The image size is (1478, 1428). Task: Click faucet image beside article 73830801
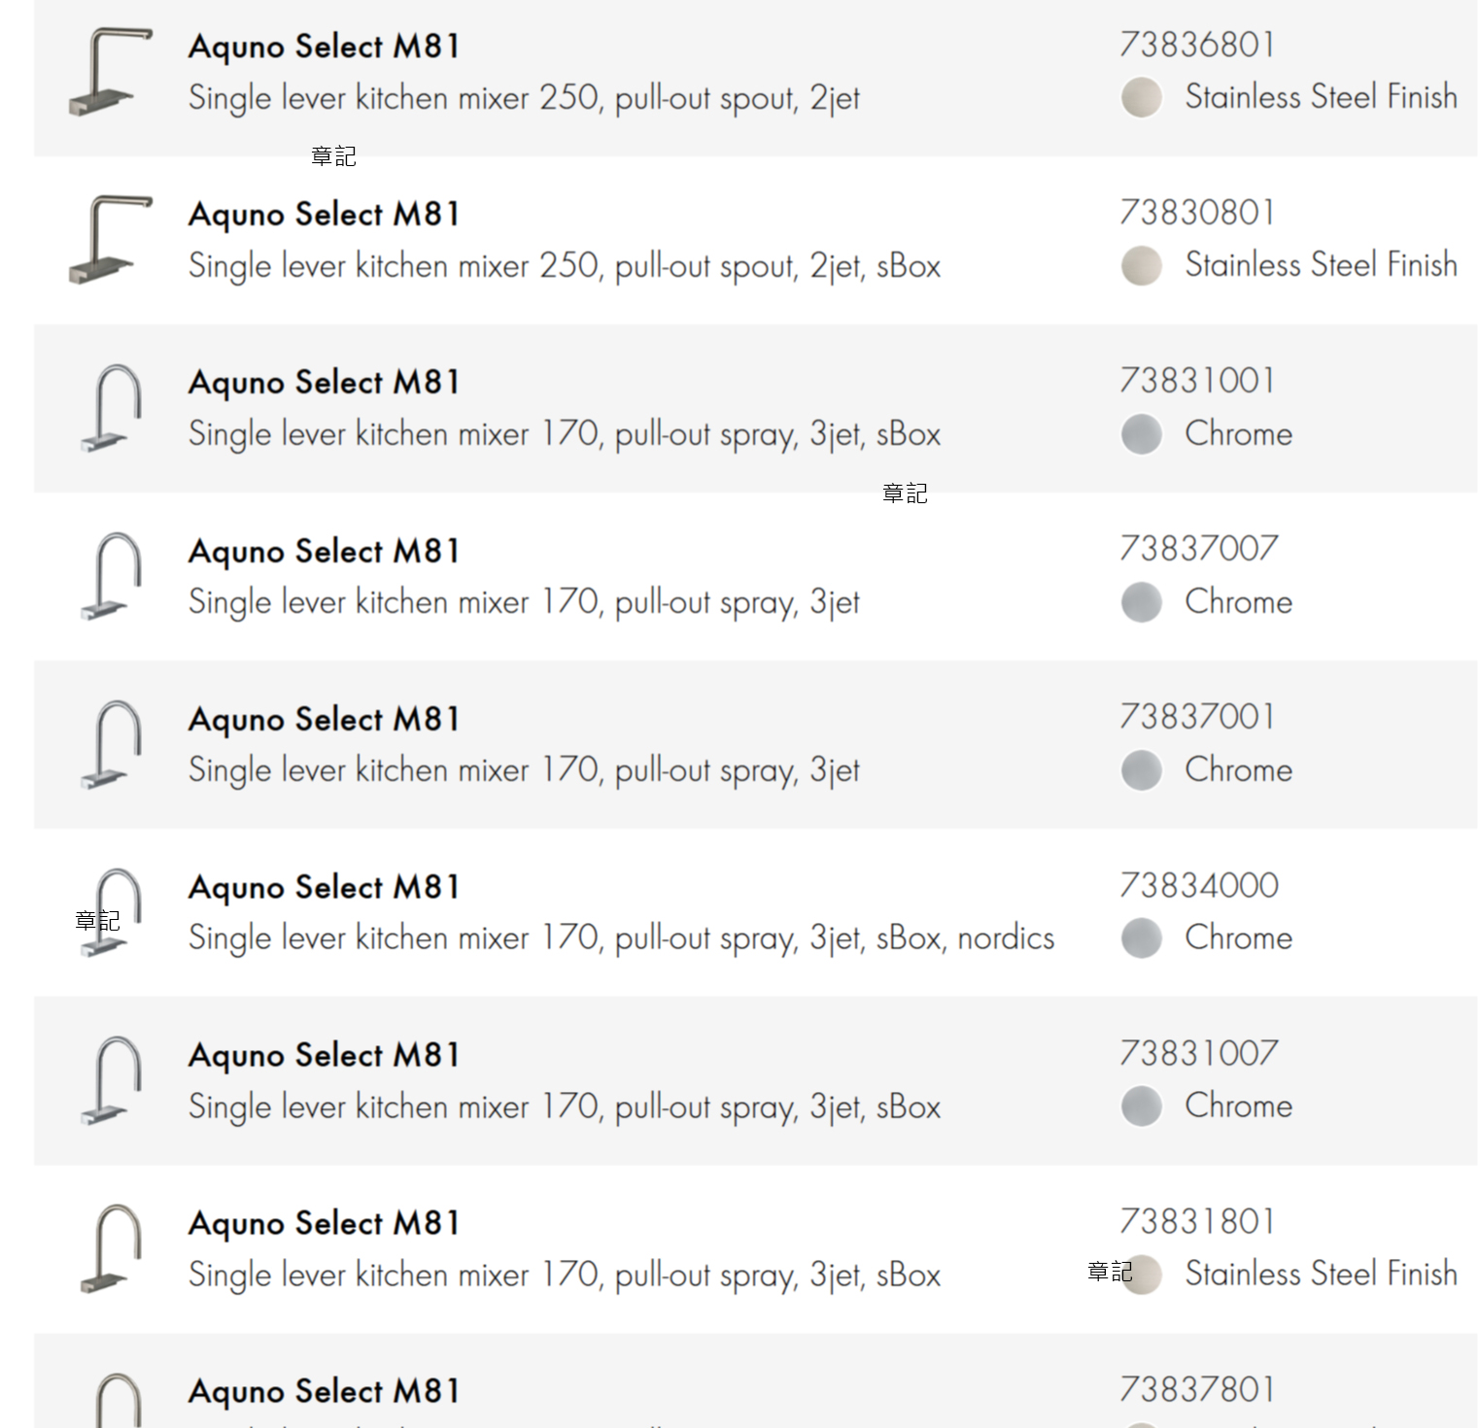pyautogui.click(x=110, y=240)
